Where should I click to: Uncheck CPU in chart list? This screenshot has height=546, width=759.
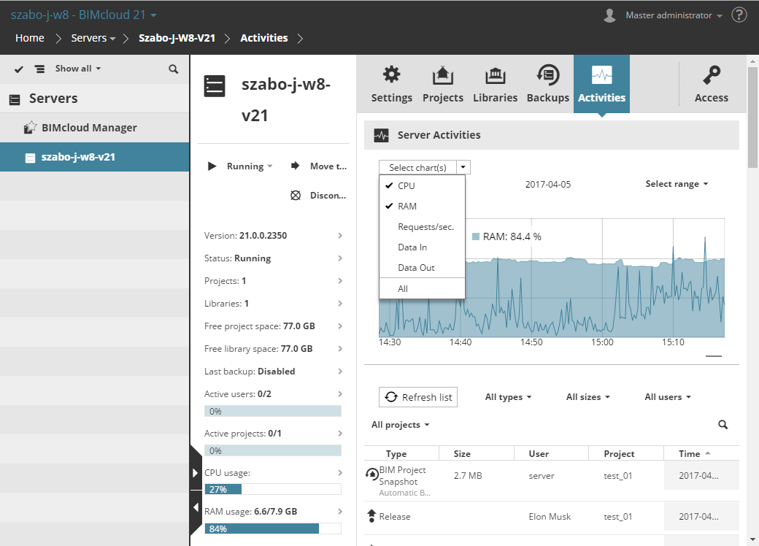[x=406, y=186]
